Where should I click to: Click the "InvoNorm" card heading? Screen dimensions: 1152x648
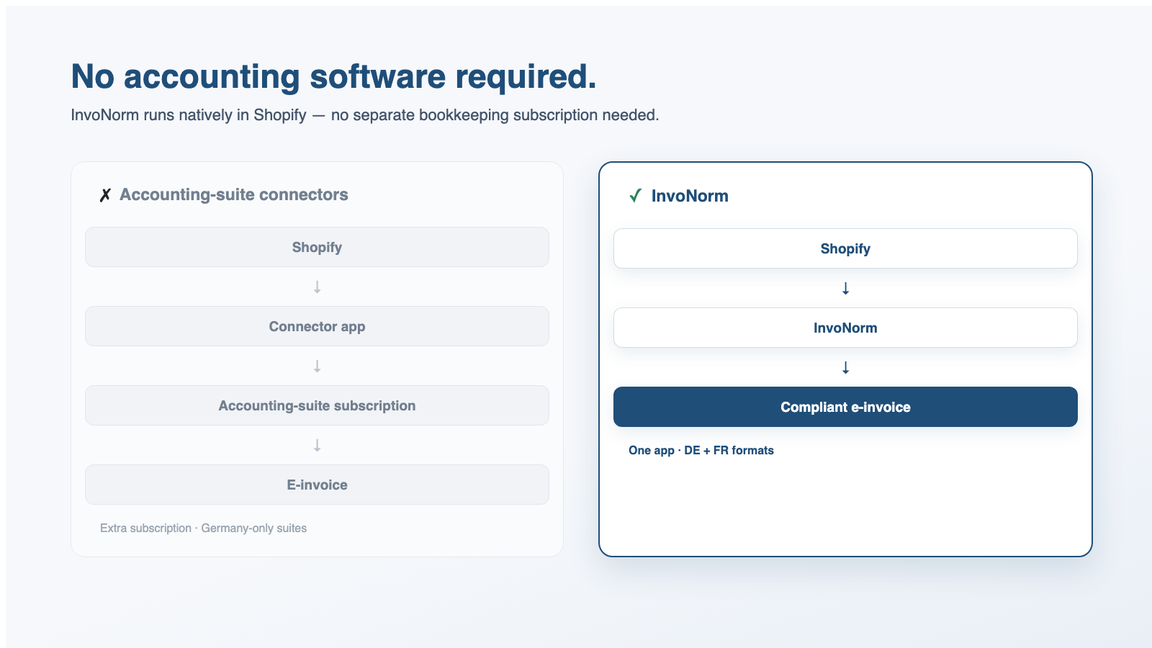(690, 196)
